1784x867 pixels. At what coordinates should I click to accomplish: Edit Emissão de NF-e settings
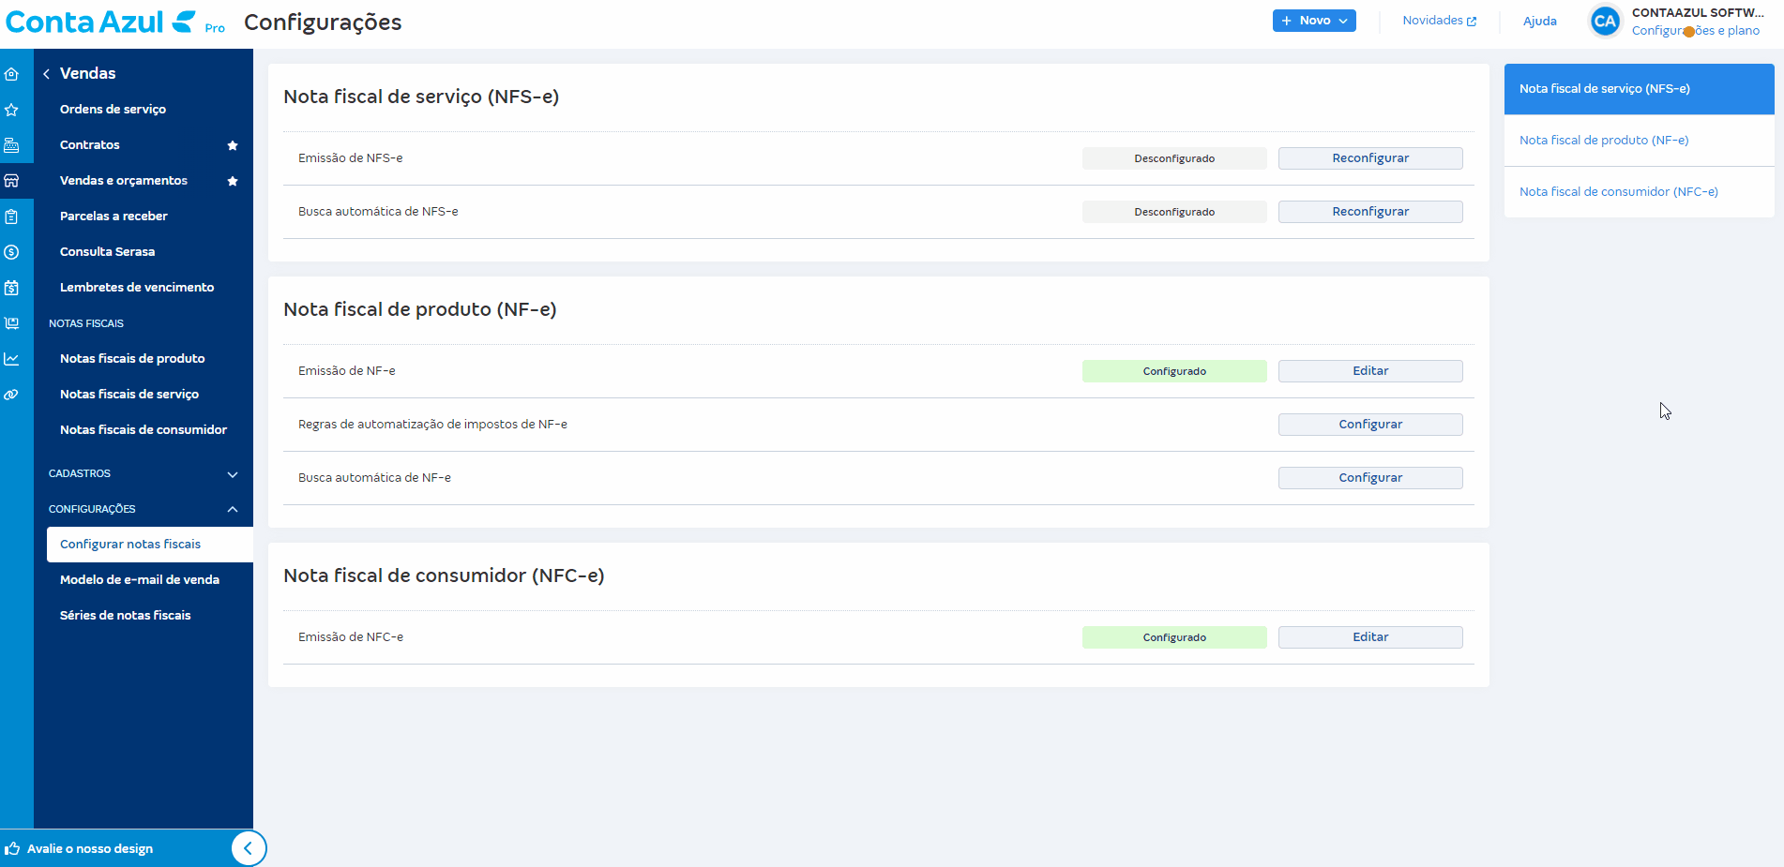[x=1370, y=371]
